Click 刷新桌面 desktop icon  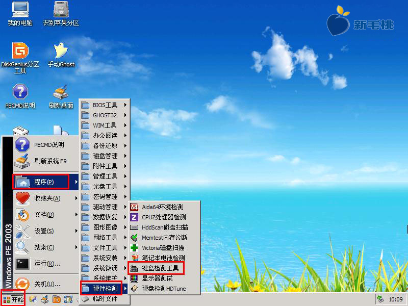pos(61,96)
